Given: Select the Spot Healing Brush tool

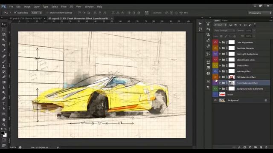Looking at the screenshot, I should (4, 56).
